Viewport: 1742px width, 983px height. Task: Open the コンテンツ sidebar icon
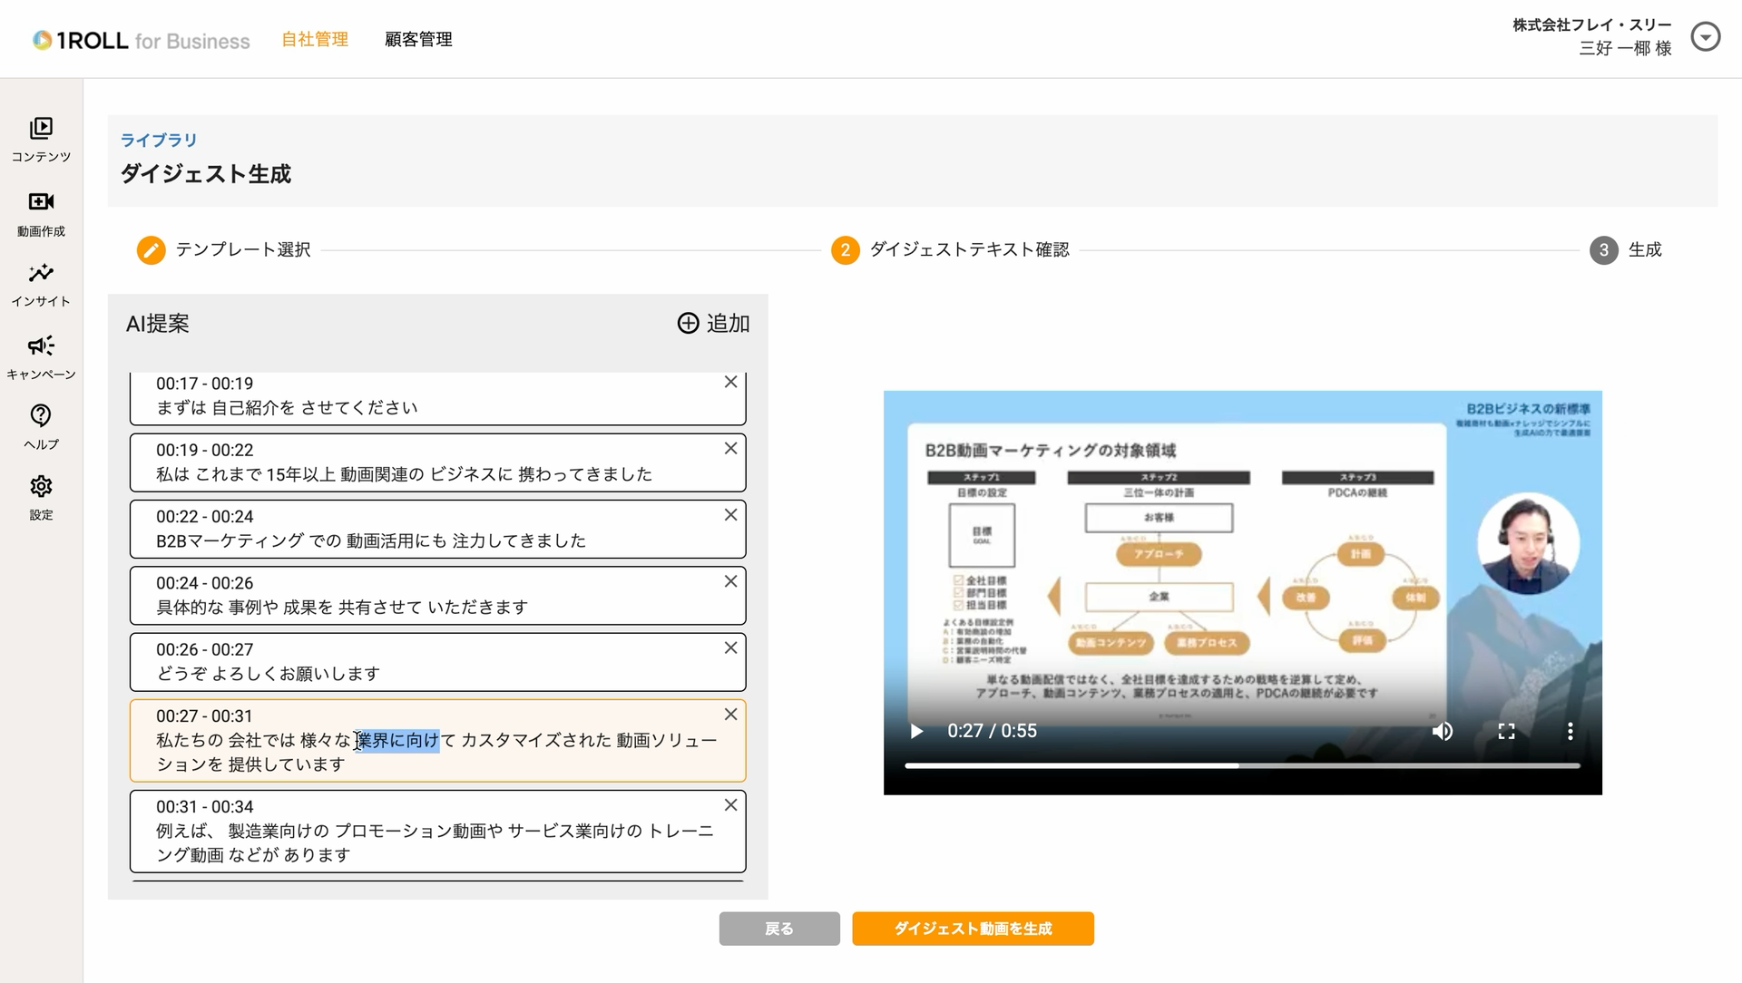pyautogui.click(x=41, y=129)
